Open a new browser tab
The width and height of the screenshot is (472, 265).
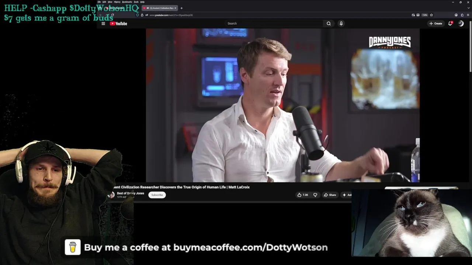pos(181,8)
